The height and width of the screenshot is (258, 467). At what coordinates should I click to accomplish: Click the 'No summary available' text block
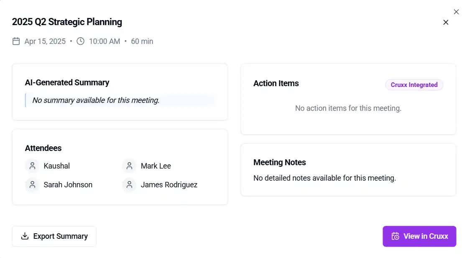(x=96, y=100)
